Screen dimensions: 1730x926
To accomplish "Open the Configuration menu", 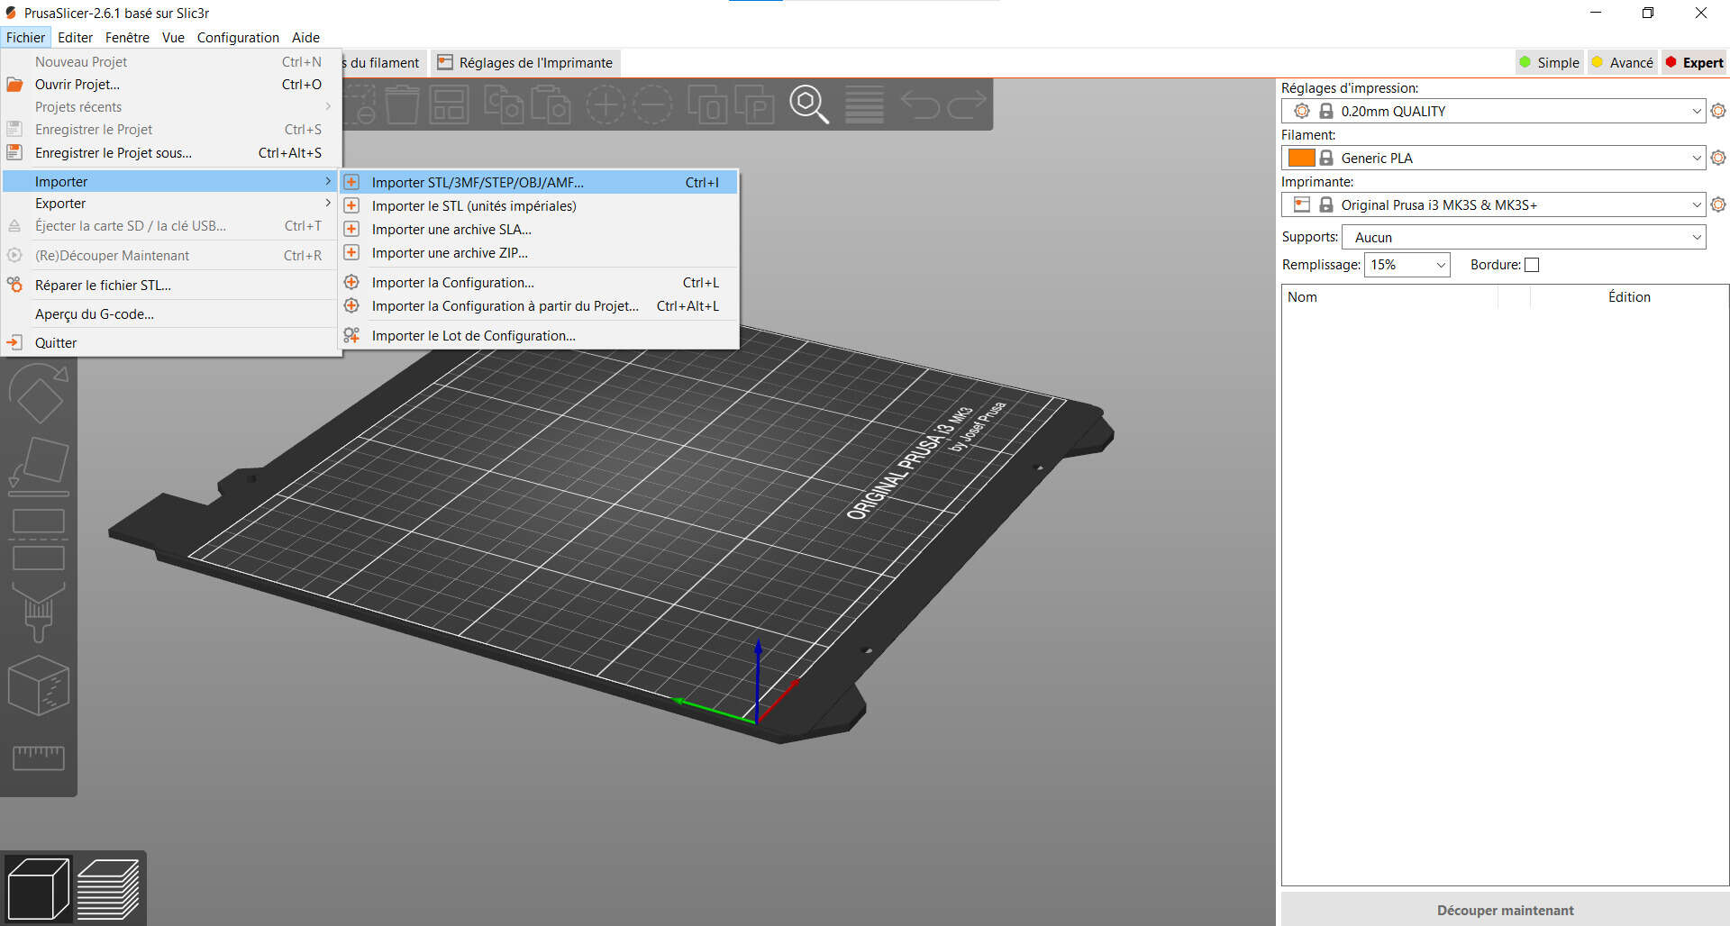I will point(238,37).
